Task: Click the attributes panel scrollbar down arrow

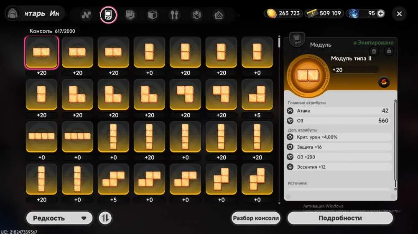Action: [395, 189]
